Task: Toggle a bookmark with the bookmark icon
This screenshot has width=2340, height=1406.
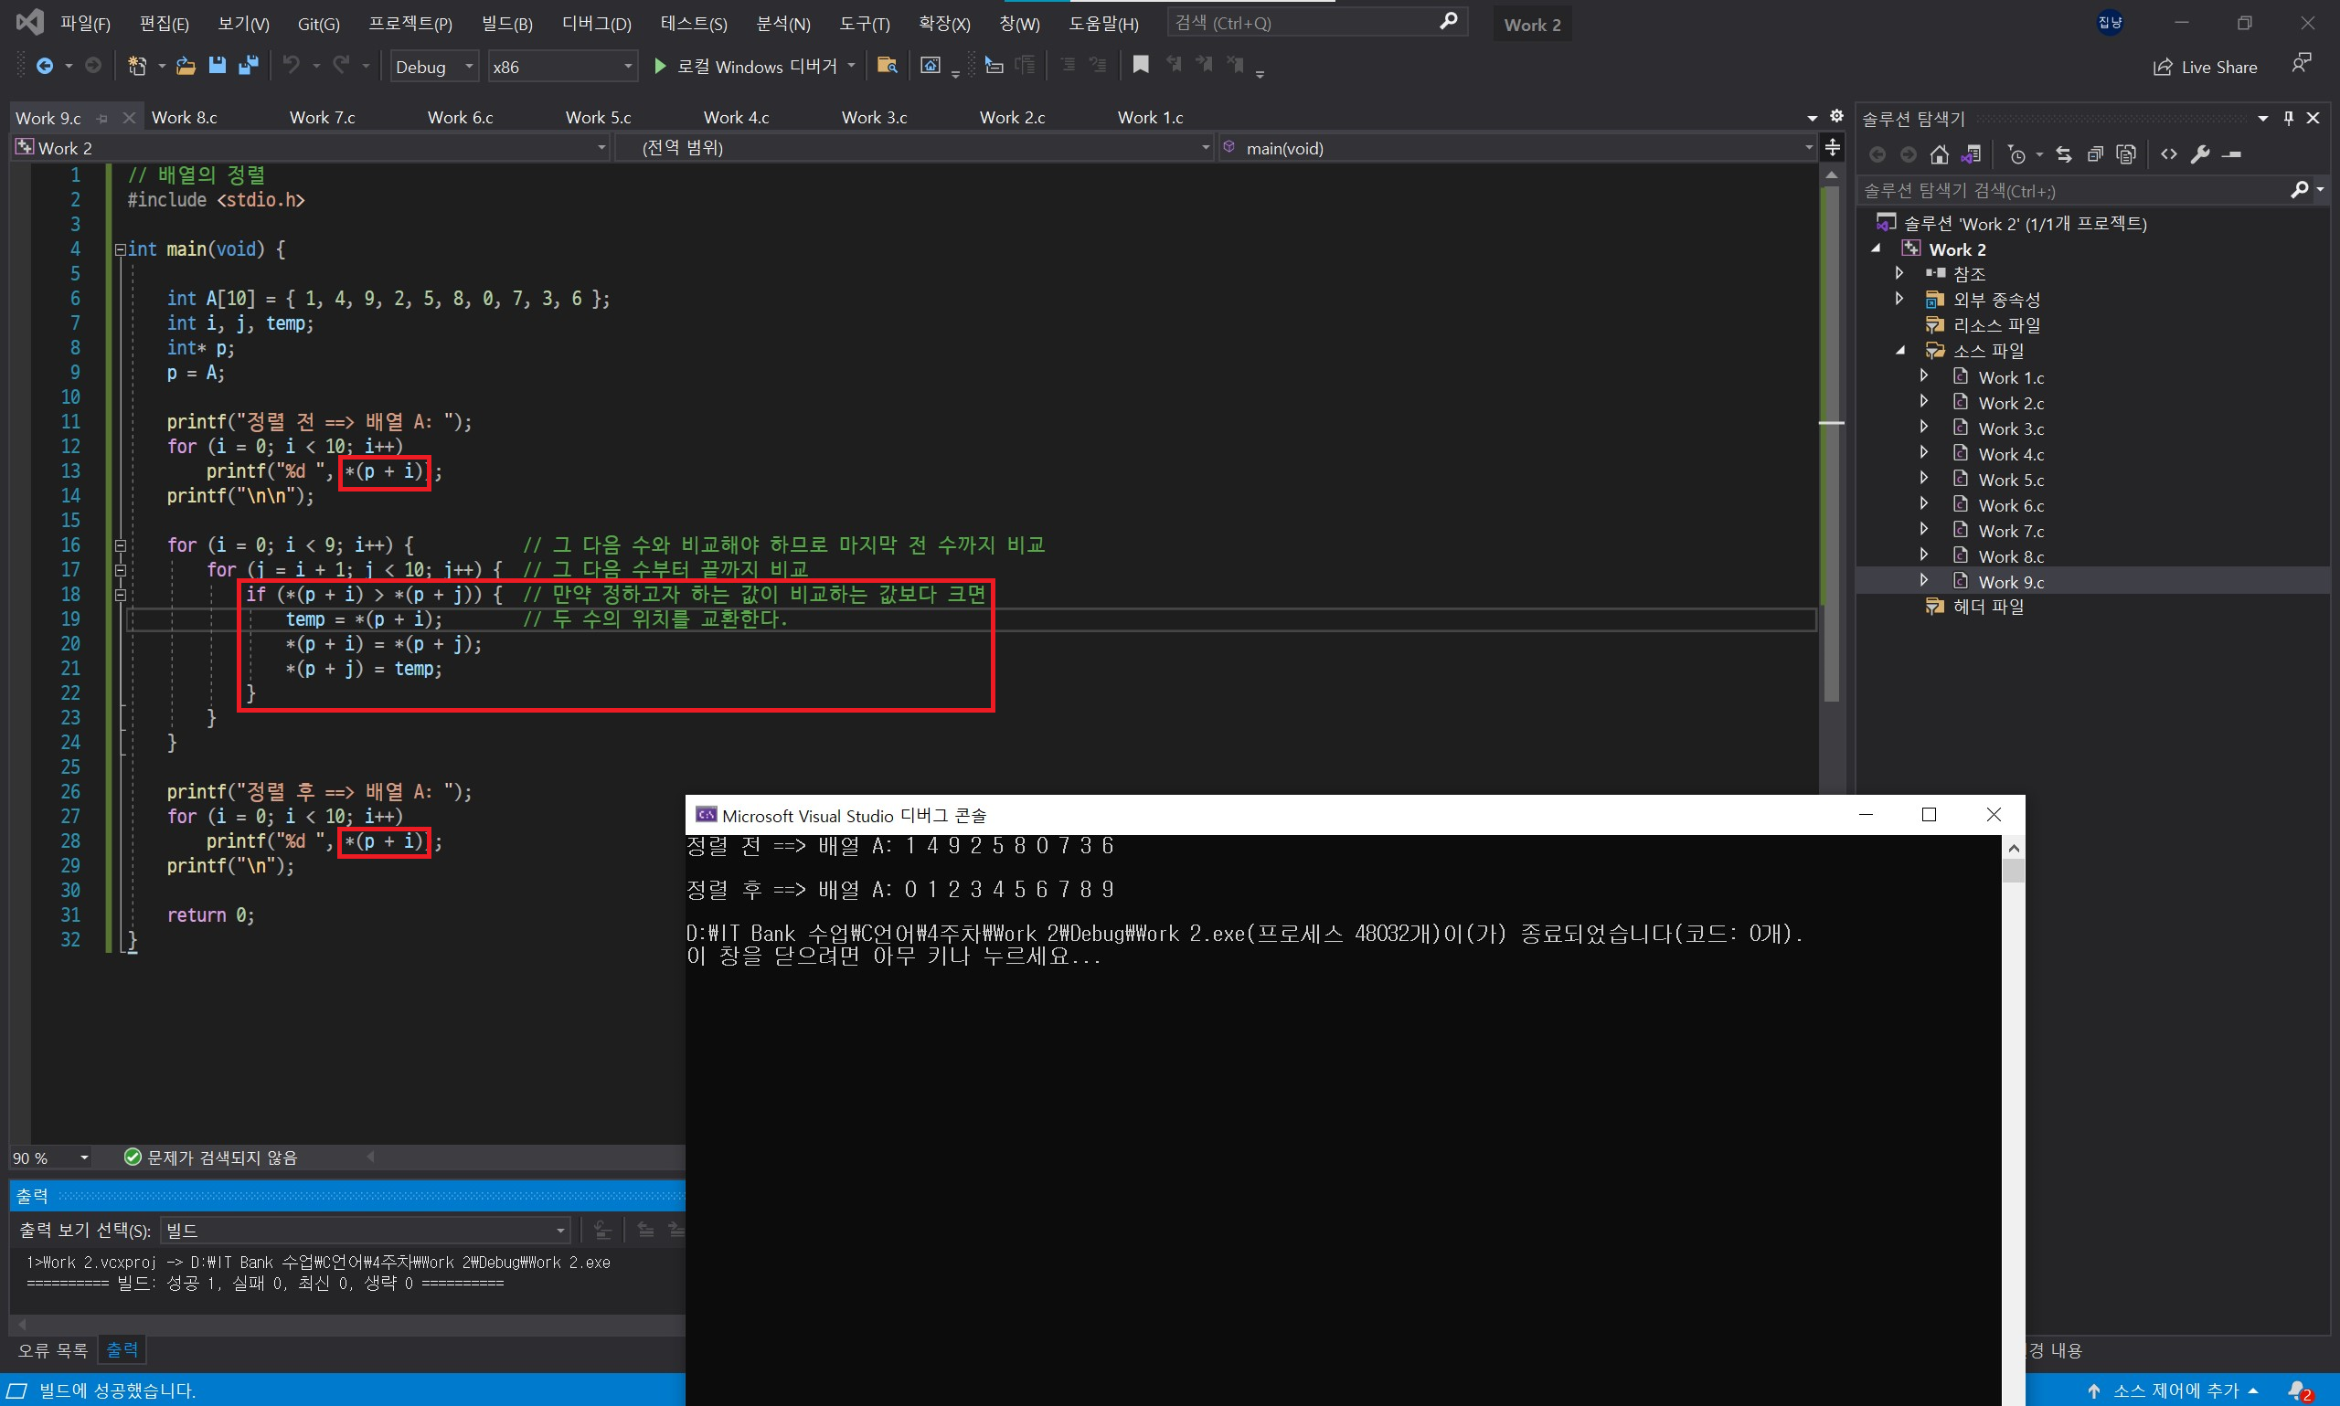Action: (x=1140, y=65)
